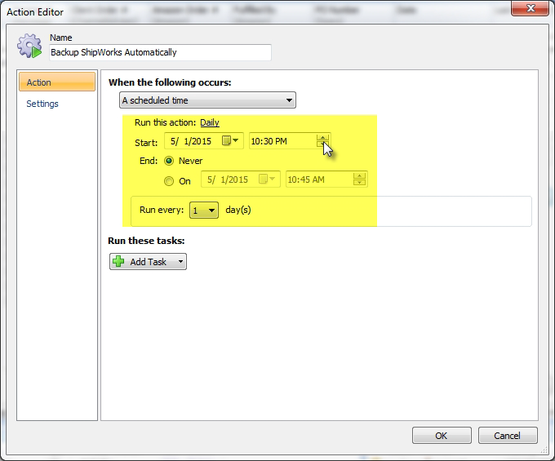Click the 10:30 PM start time field
This screenshot has height=461, width=555.
pyautogui.click(x=290, y=141)
